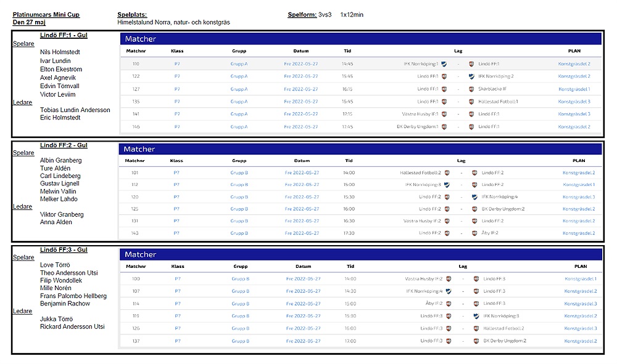Click the BK Derby Ungdom:2 crest in match 137
The width and height of the screenshot is (617, 364).
point(476,341)
